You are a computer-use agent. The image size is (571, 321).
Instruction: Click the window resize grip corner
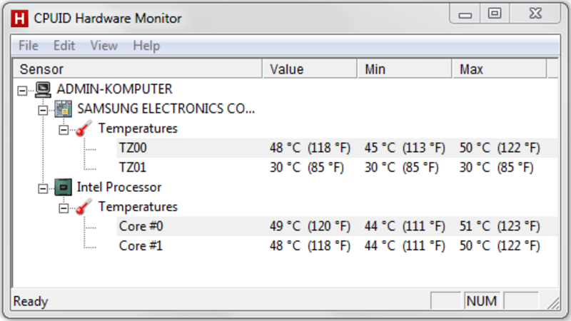click(x=554, y=303)
